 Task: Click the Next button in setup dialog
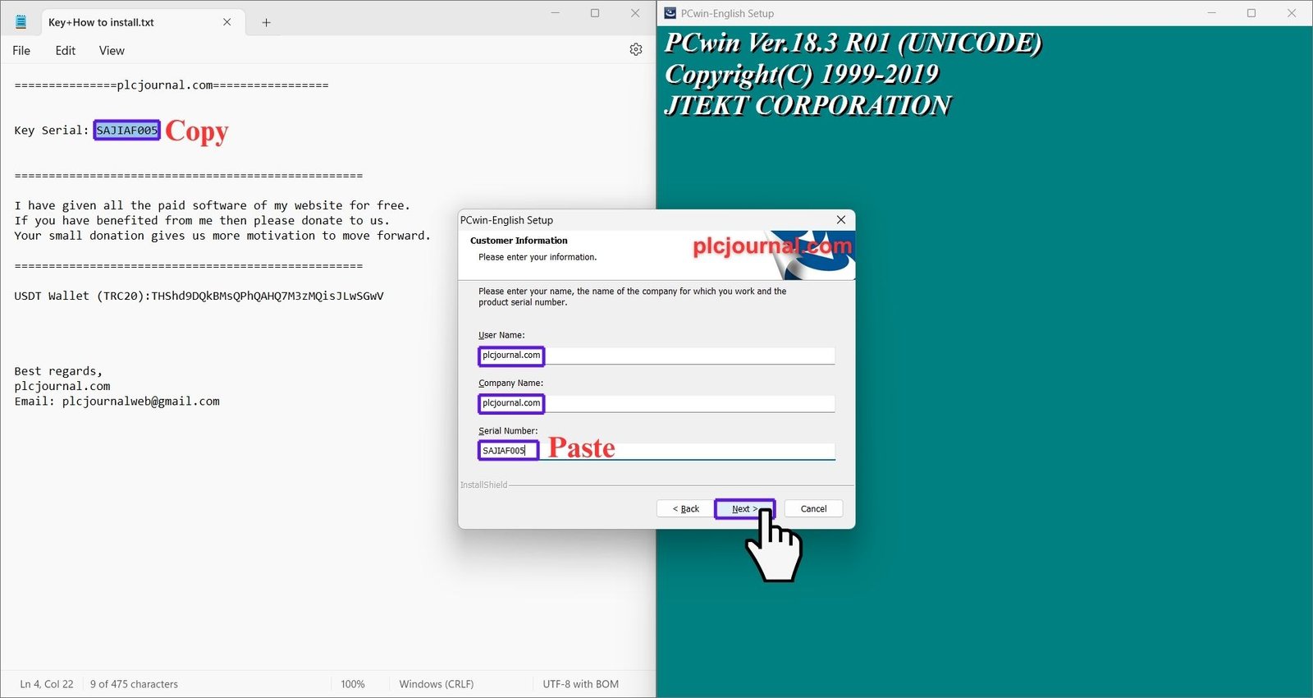pos(744,509)
